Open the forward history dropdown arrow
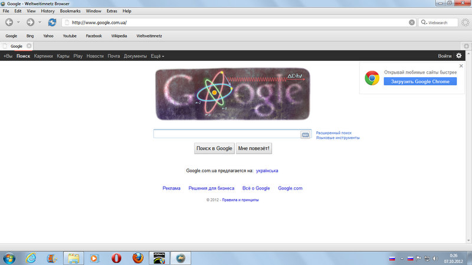Screen dimensions: 472x265 (40, 22)
